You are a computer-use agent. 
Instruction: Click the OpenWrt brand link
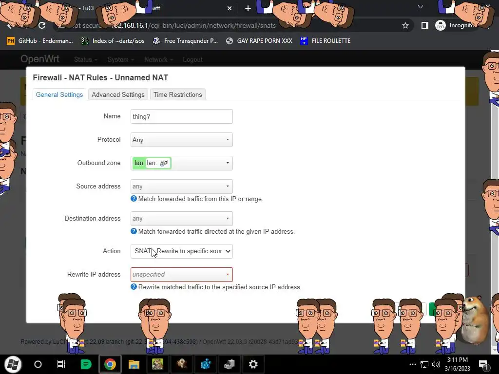[x=40, y=59]
